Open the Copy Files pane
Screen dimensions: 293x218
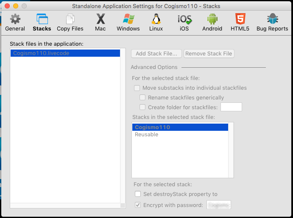pyautogui.click(x=70, y=22)
